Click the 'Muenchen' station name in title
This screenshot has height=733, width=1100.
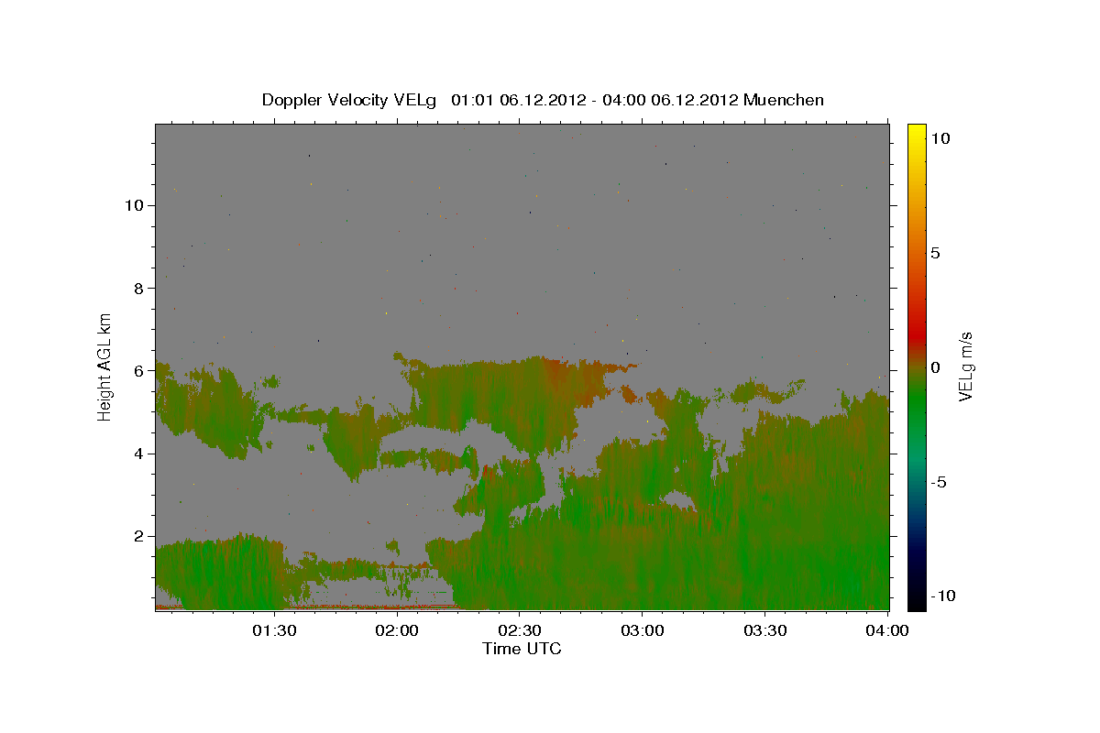[x=784, y=100]
